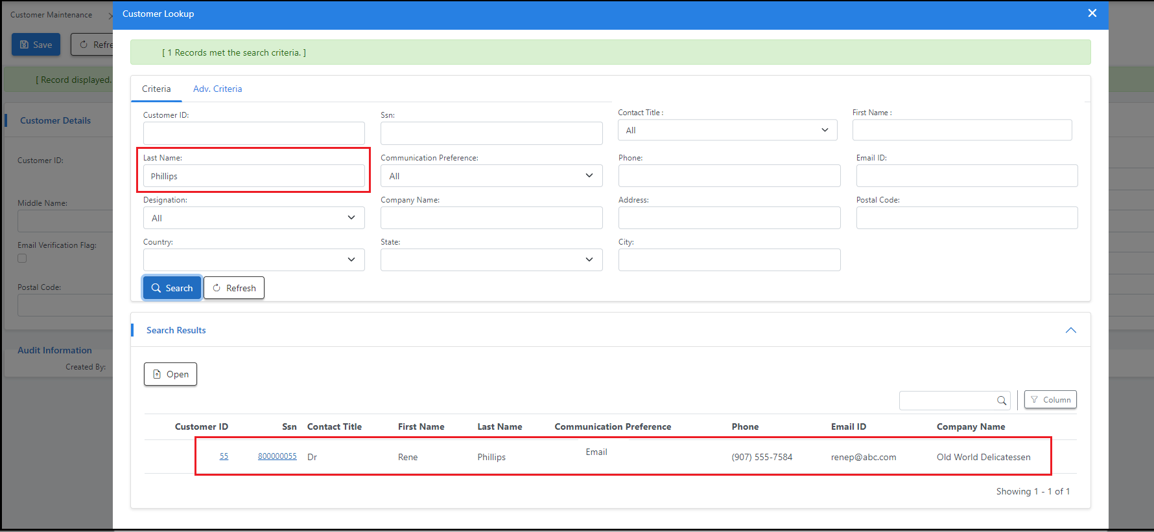Image resolution: width=1154 pixels, height=532 pixels.
Task: Expand the State dropdown
Action: (491, 260)
